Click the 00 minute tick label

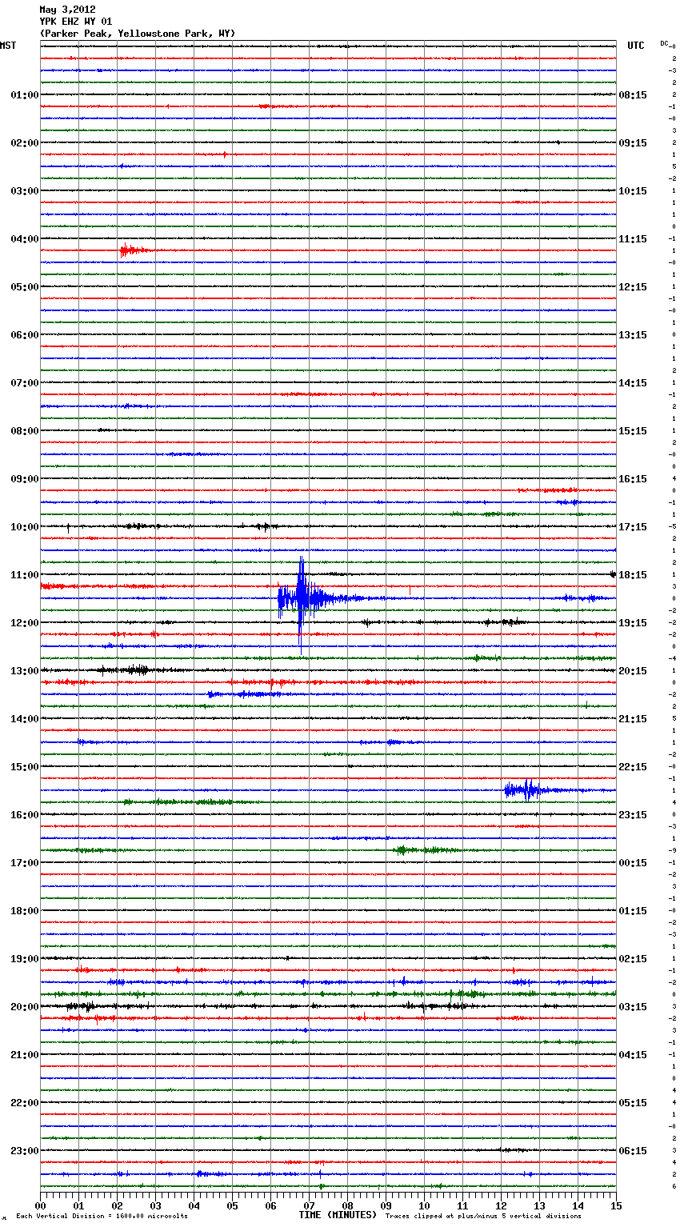coord(40,1205)
